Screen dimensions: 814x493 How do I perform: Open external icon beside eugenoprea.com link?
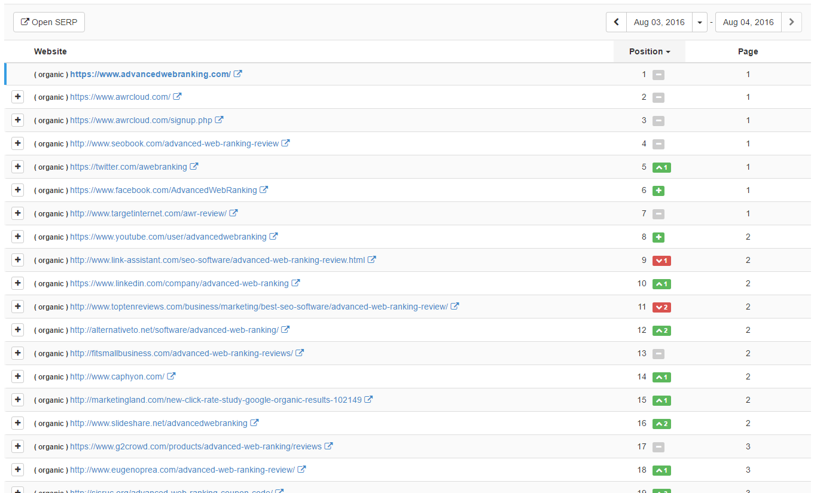302,469
